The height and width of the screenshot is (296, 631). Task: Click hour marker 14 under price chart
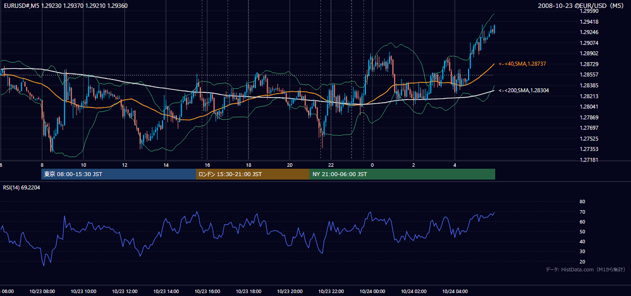tap(166, 165)
